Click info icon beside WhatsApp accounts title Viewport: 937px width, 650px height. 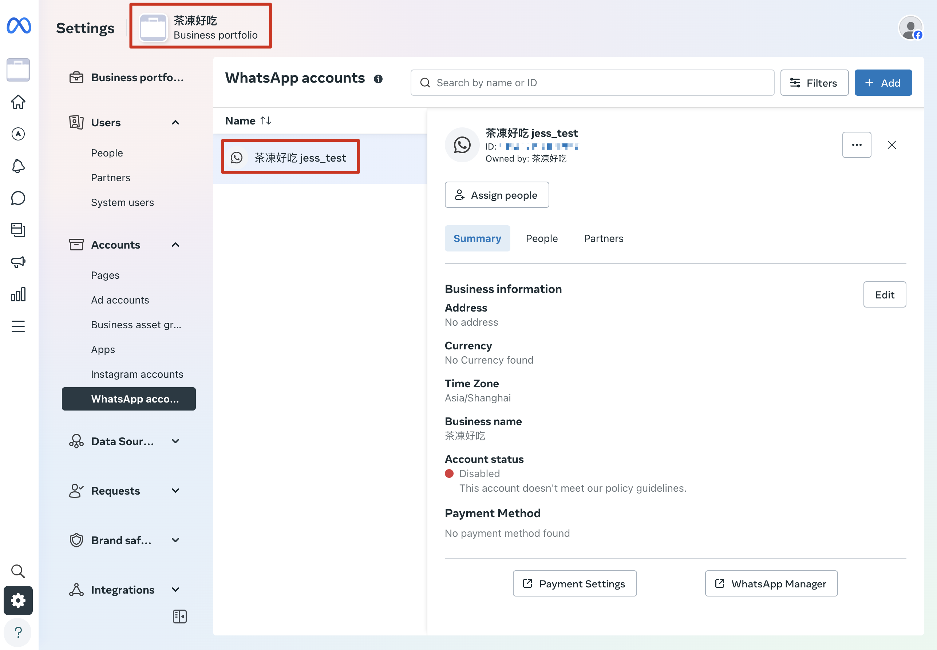[x=378, y=79]
